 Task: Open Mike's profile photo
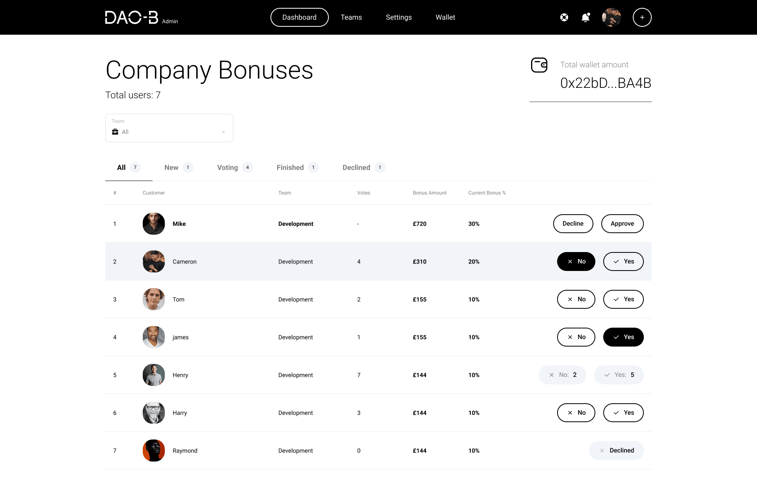click(x=154, y=224)
